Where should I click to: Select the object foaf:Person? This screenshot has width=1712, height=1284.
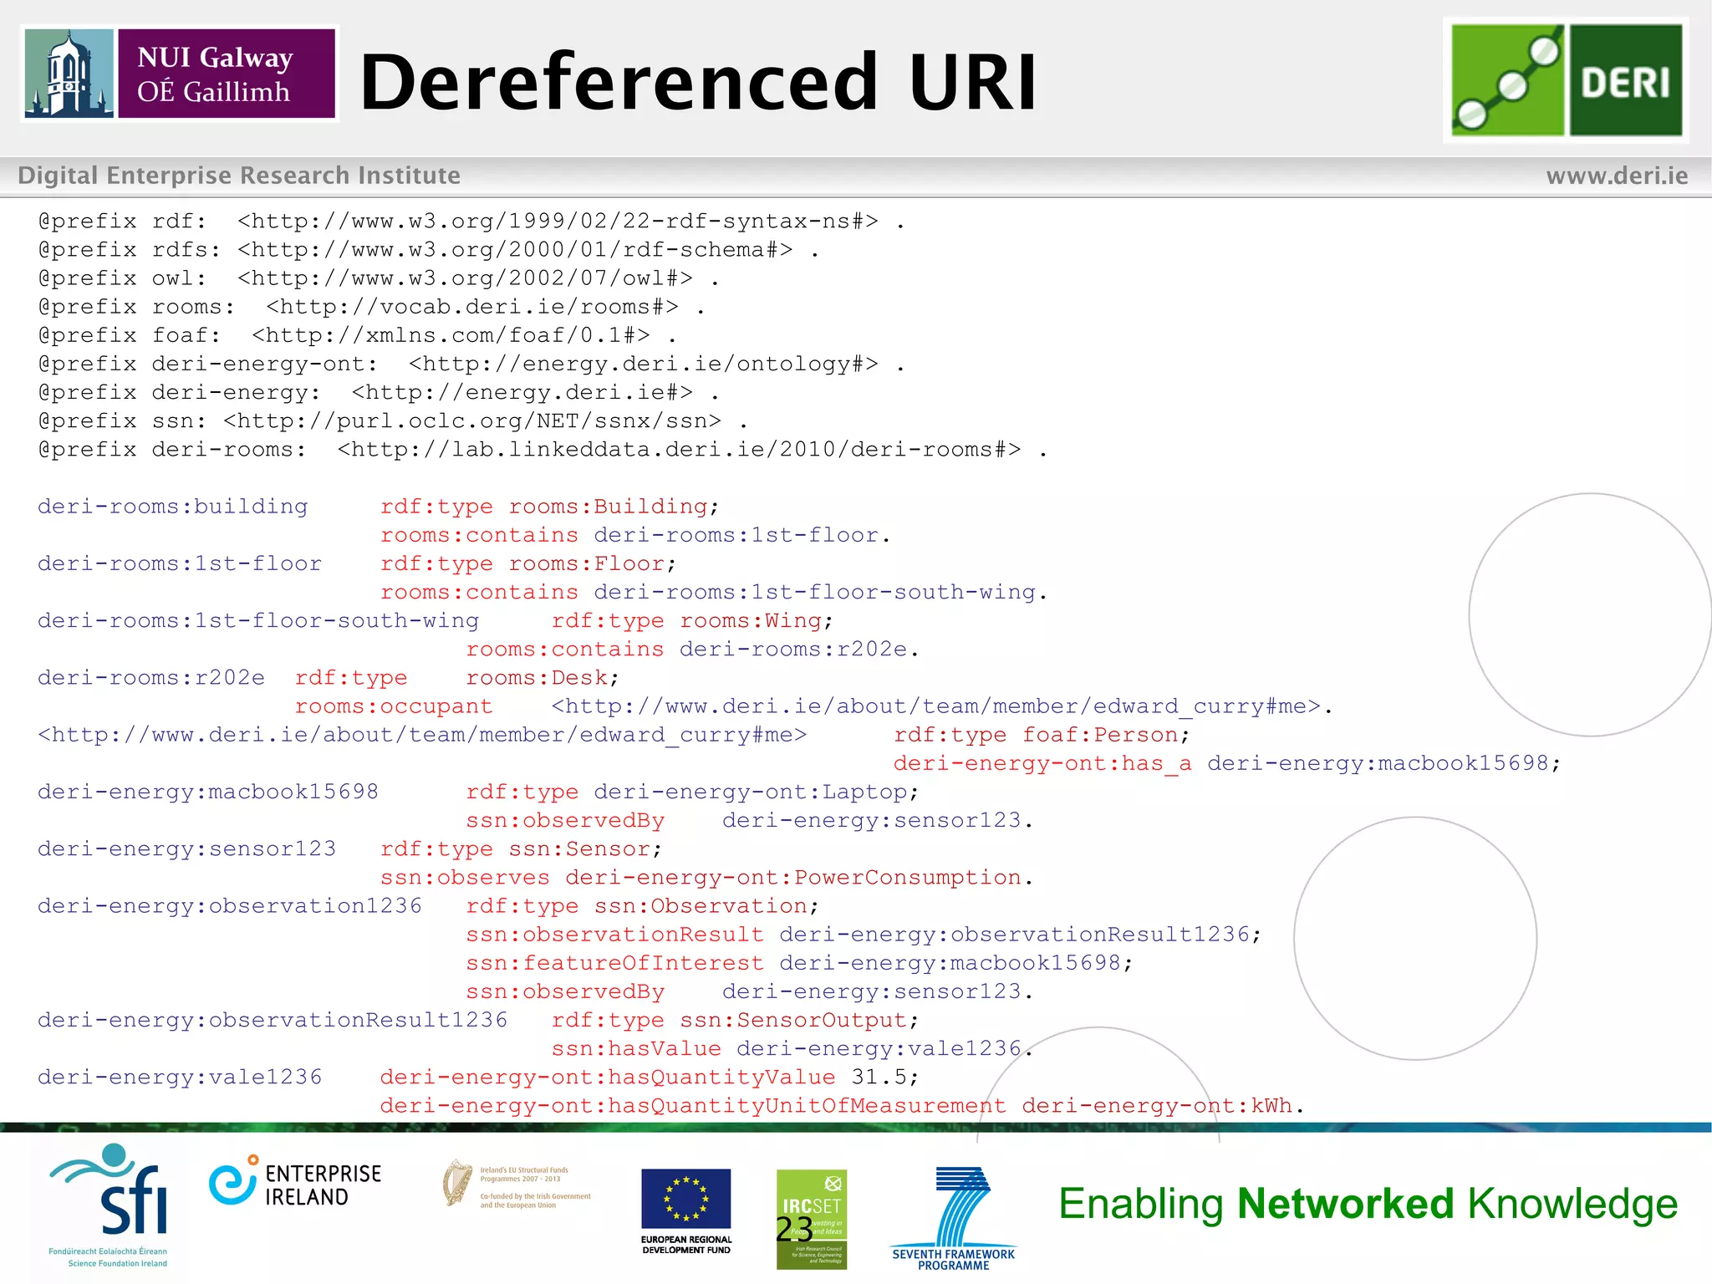pos(1100,735)
